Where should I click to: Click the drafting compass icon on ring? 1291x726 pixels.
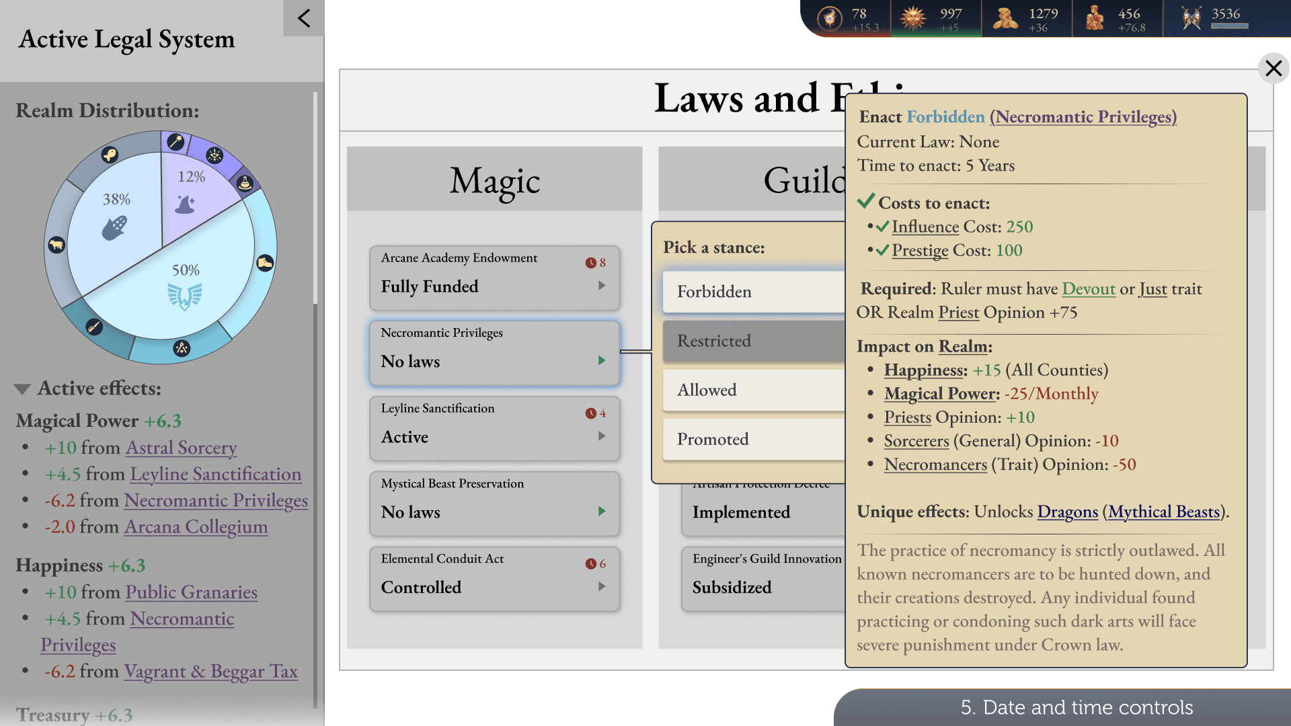[x=182, y=348]
